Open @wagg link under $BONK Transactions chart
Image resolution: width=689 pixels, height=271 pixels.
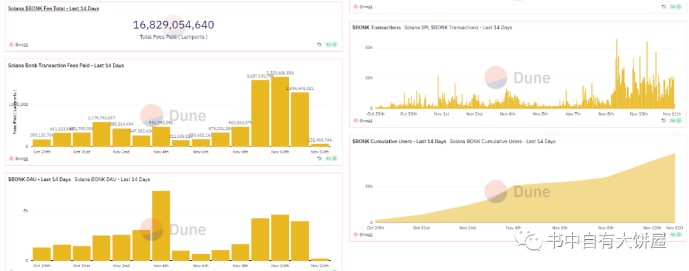366,121
